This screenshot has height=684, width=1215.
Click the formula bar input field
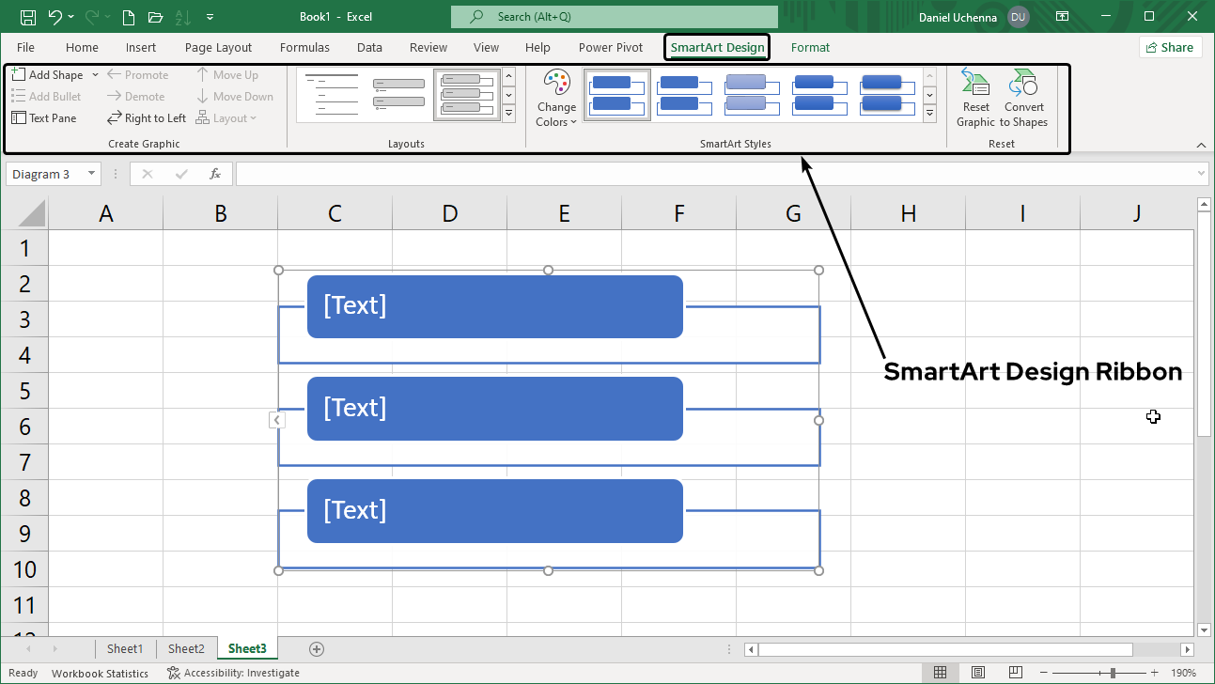pyautogui.click(x=714, y=174)
